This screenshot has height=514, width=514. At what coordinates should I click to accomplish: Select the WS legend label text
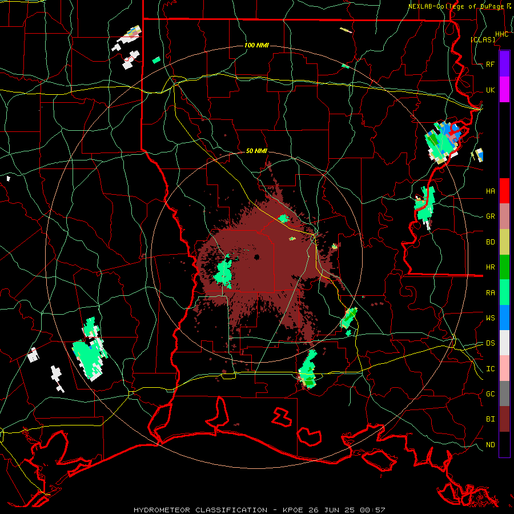point(490,318)
